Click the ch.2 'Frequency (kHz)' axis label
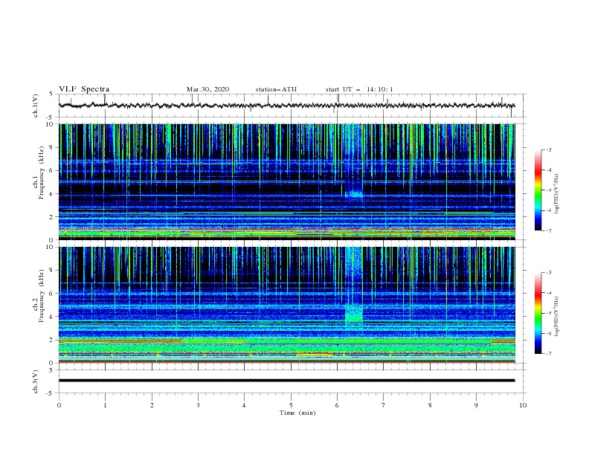The width and height of the screenshot is (589, 455). click(x=42, y=296)
